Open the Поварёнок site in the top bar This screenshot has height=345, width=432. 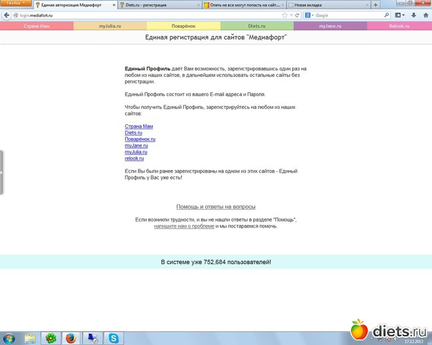[181, 26]
